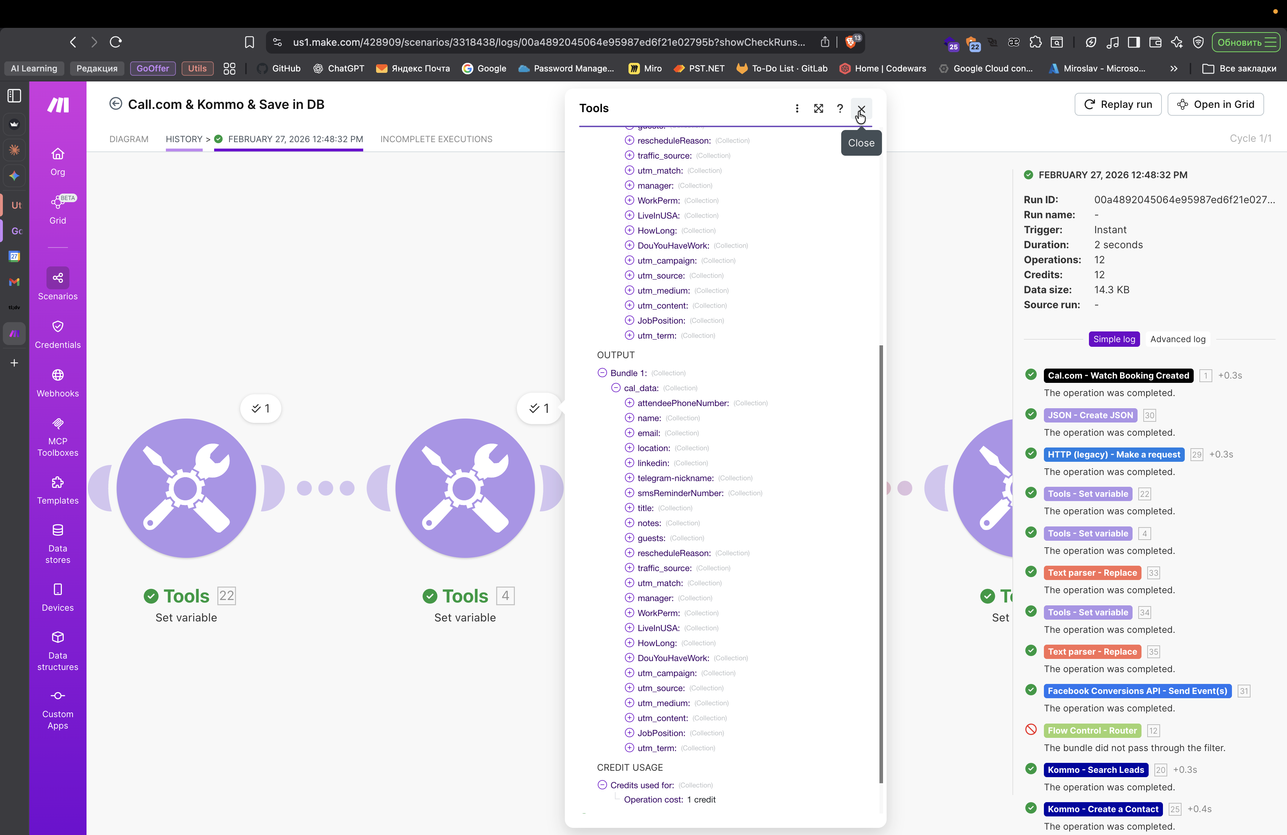Screen dimensions: 1287x835
Task: Click the back arrow beside scenario title
Action: pos(115,104)
